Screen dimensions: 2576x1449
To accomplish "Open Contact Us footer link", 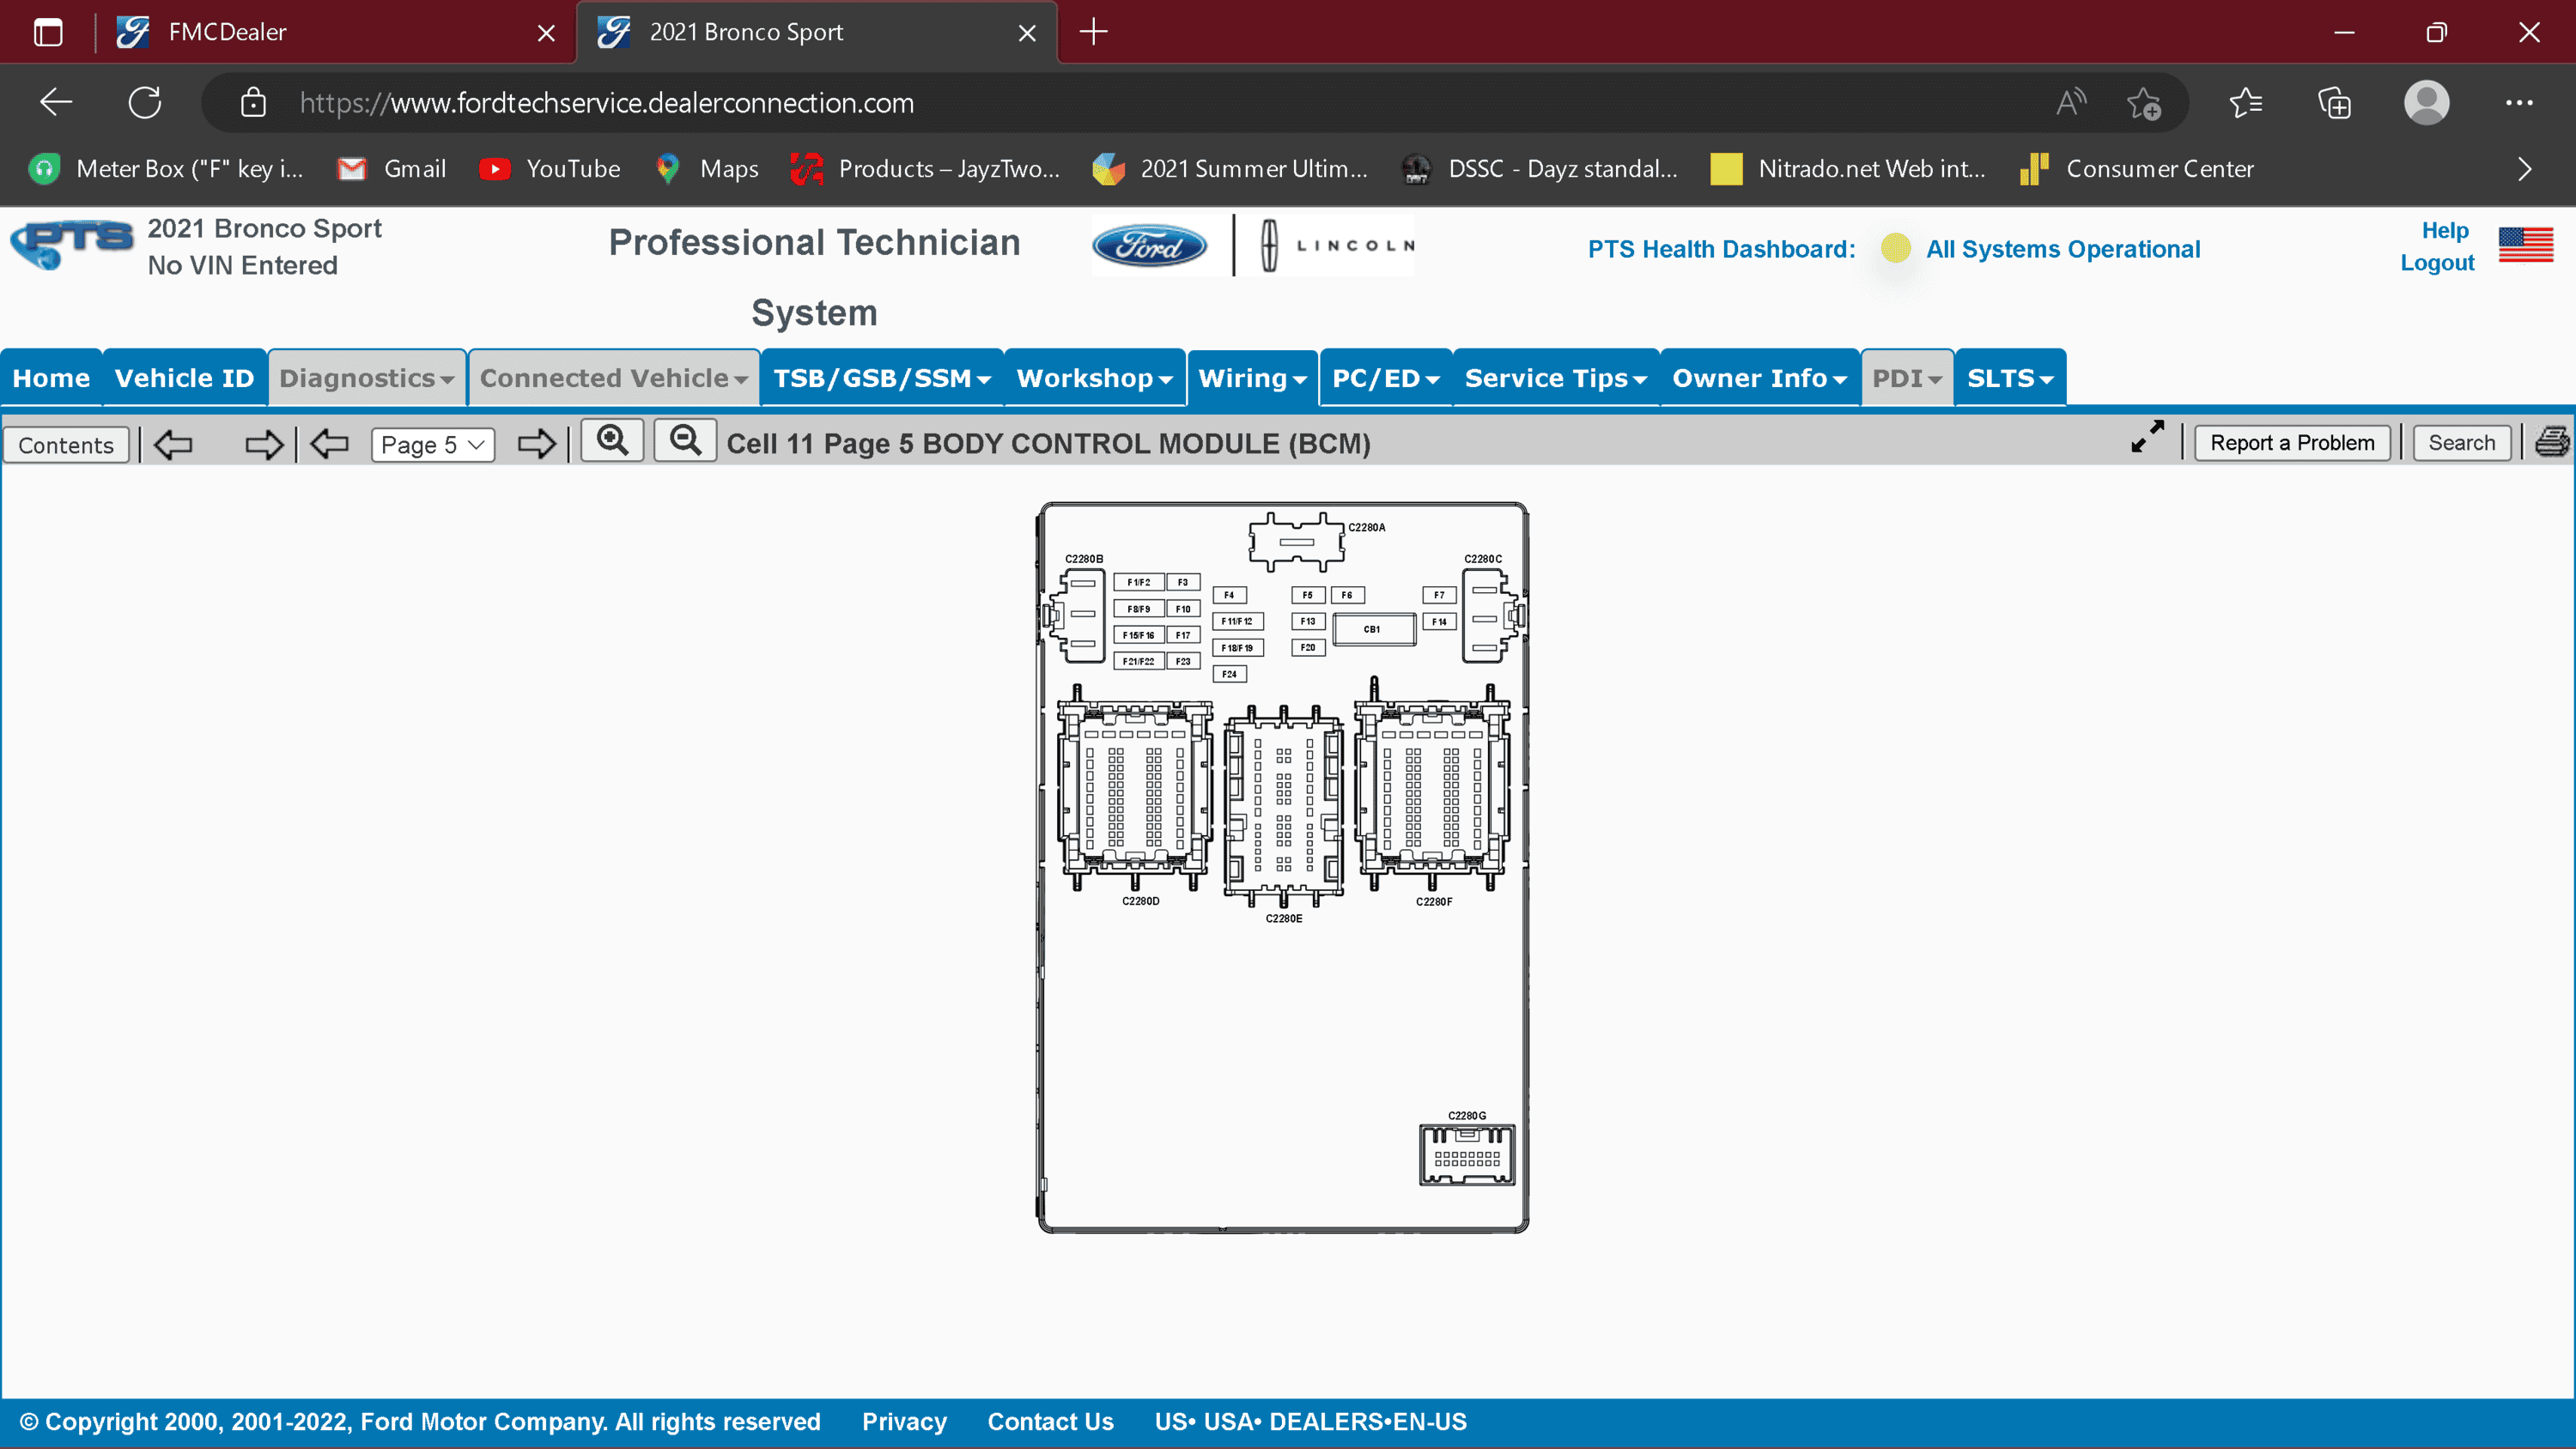I will click(1050, 1421).
